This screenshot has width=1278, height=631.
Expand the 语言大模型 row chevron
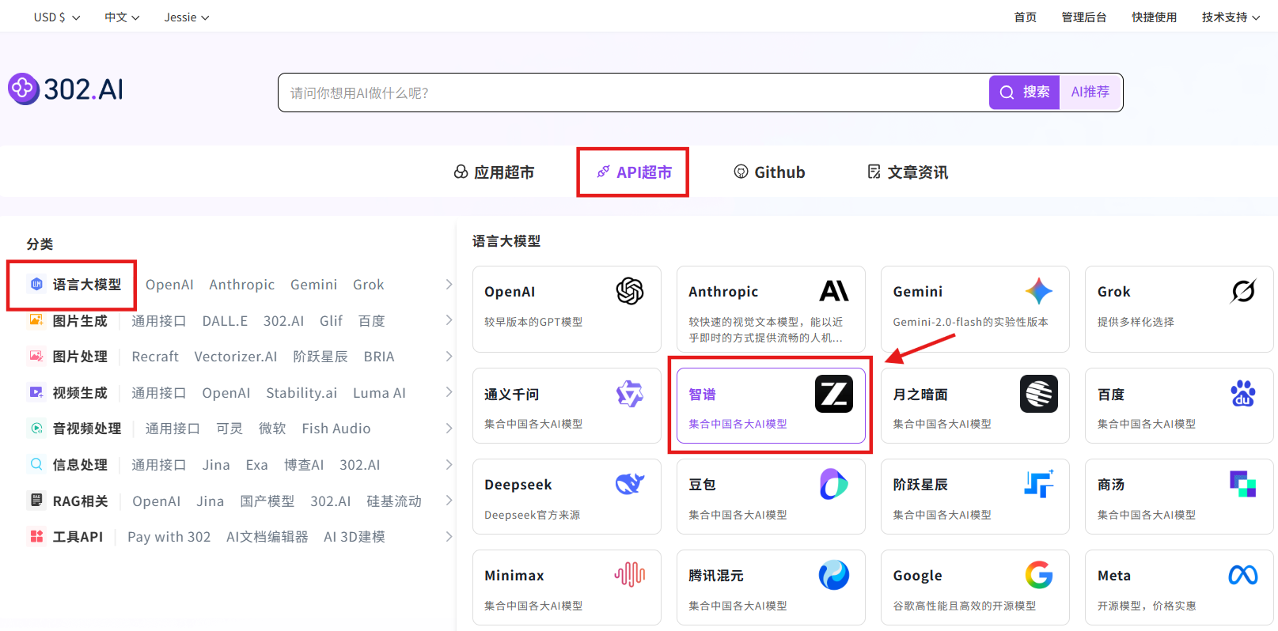pyautogui.click(x=449, y=284)
